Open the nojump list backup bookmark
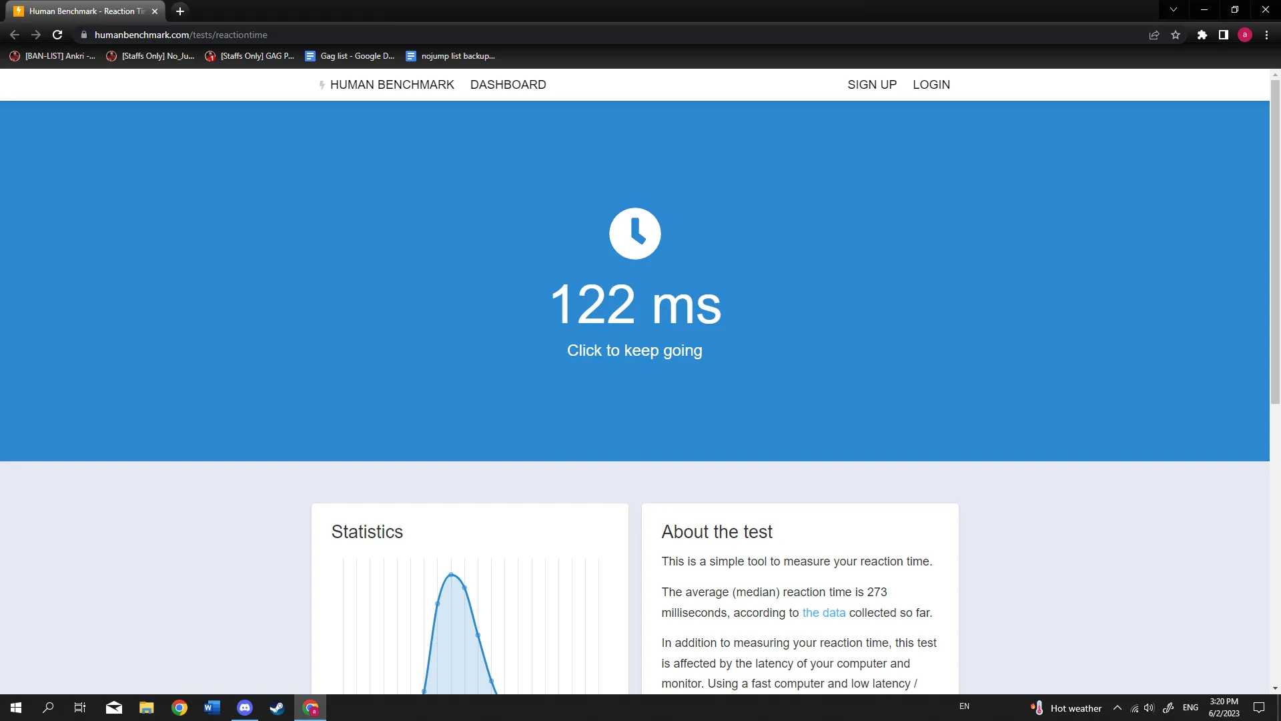This screenshot has height=721, width=1281. 451,56
